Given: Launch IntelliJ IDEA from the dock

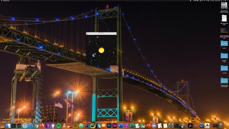Looking at the screenshot, I should 87,126.
